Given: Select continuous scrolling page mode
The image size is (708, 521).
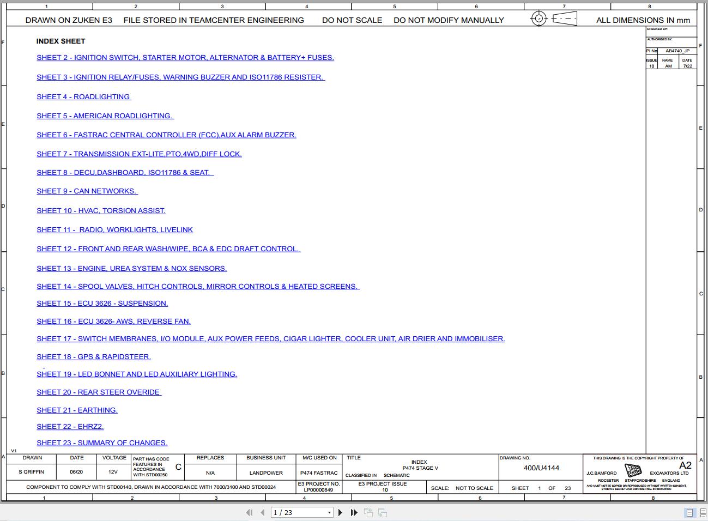Looking at the screenshot, I should [x=703, y=512].
